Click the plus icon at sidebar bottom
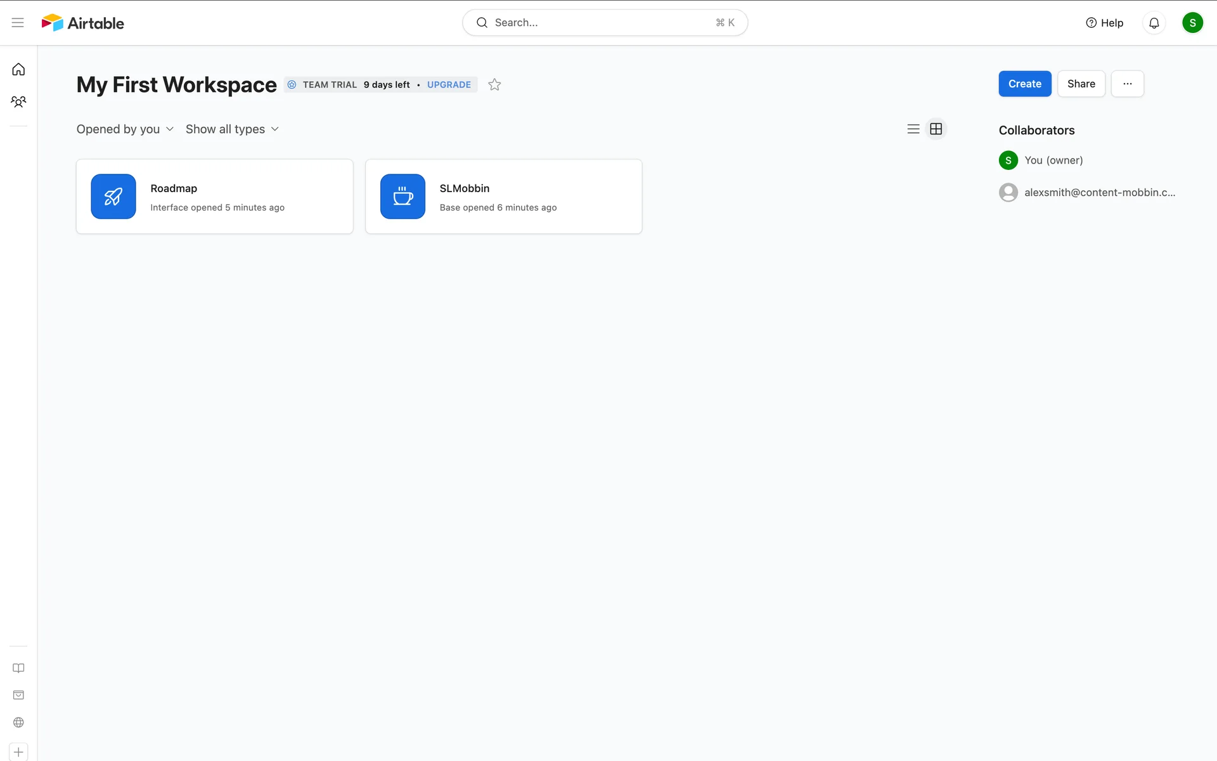This screenshot has width=1217, height=761. pyautogui.click(x=18, y=752)
